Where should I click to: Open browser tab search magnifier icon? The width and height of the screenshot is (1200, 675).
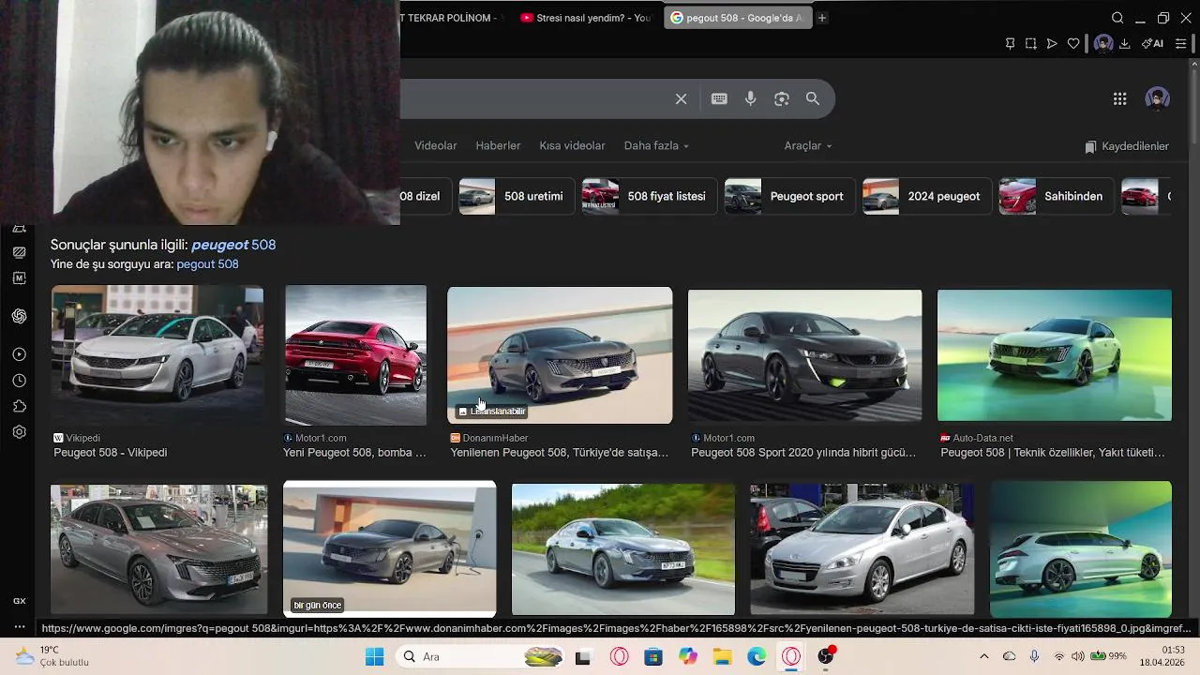1117,18
